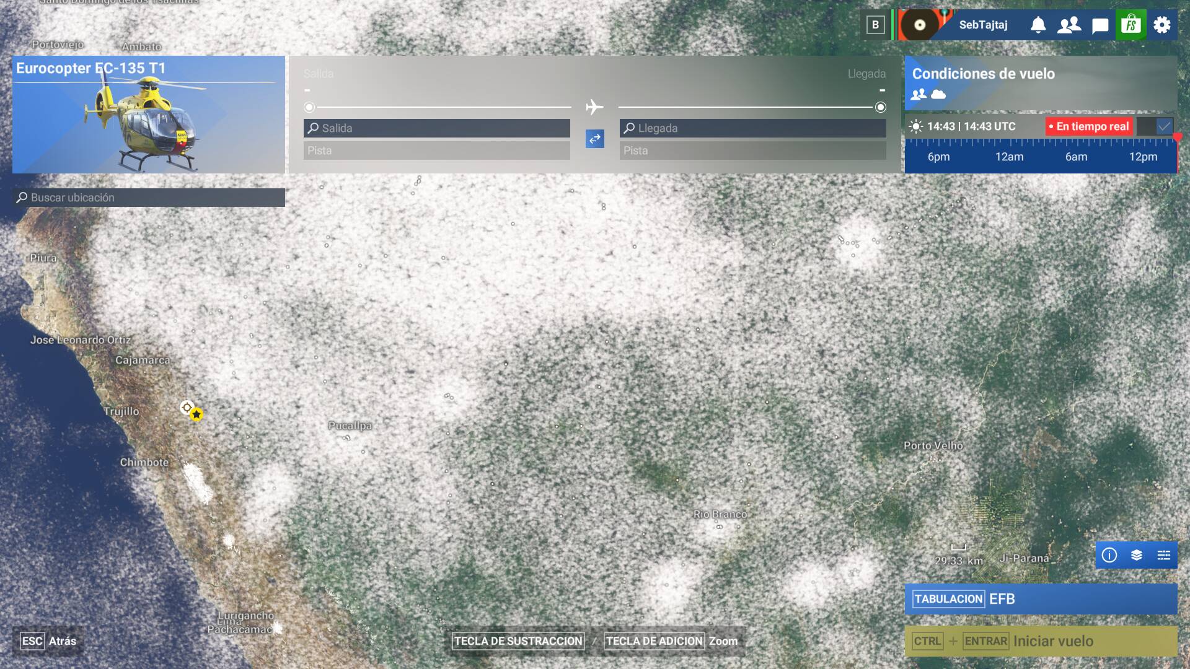
Task: Click the swap departure and arrival icon
Action: [595, 139]
